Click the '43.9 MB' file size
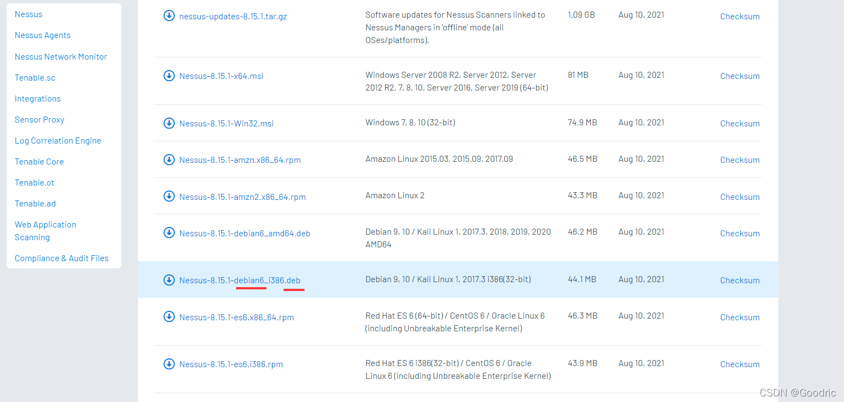Viewport: 844px width, 402px height. click(x=583, y=363)
